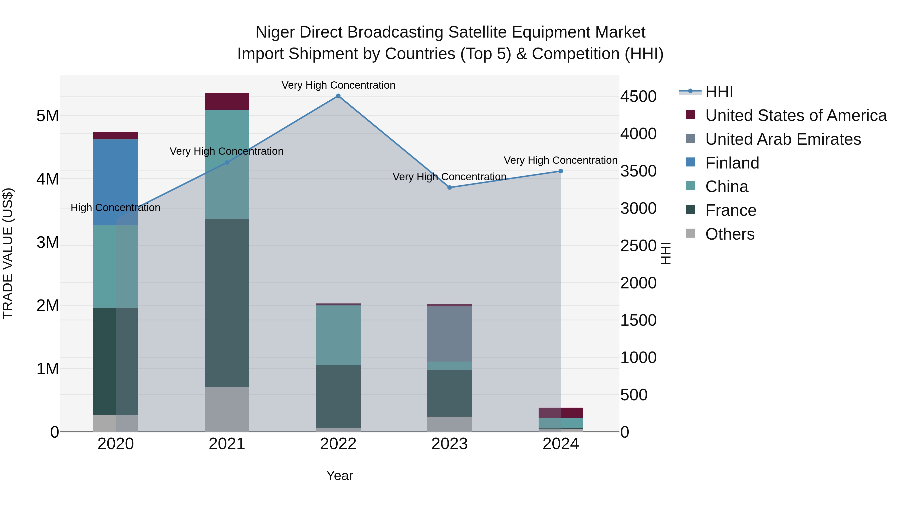Click the dark green France legend swatch
This screenshot has height=507, width=901.
[691, 209]
